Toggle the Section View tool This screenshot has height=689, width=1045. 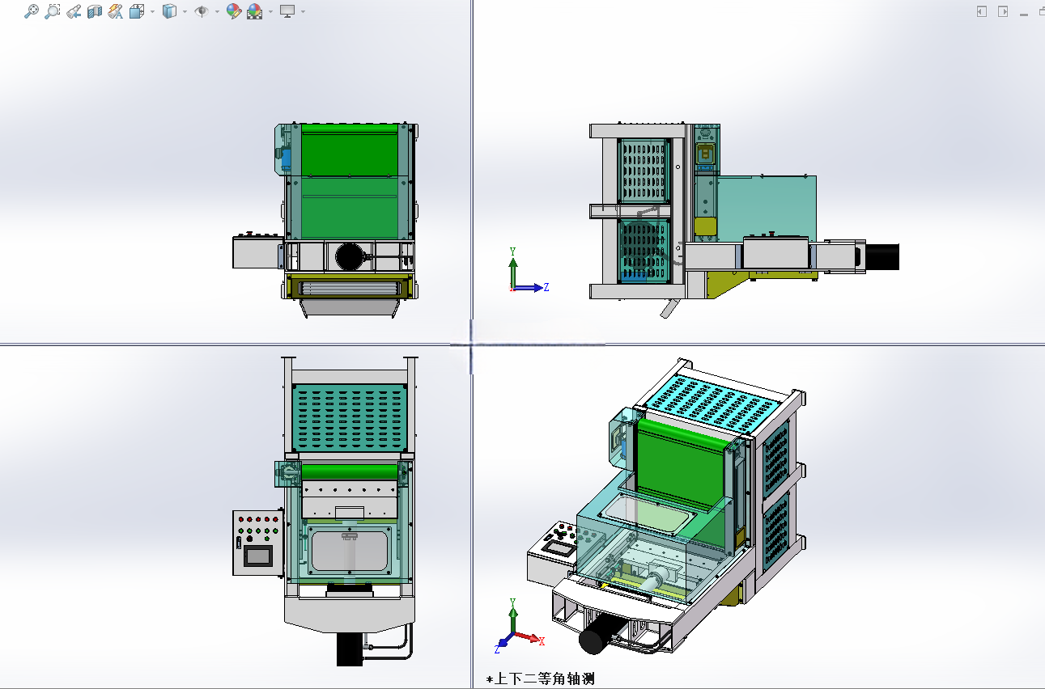(95, 11)
